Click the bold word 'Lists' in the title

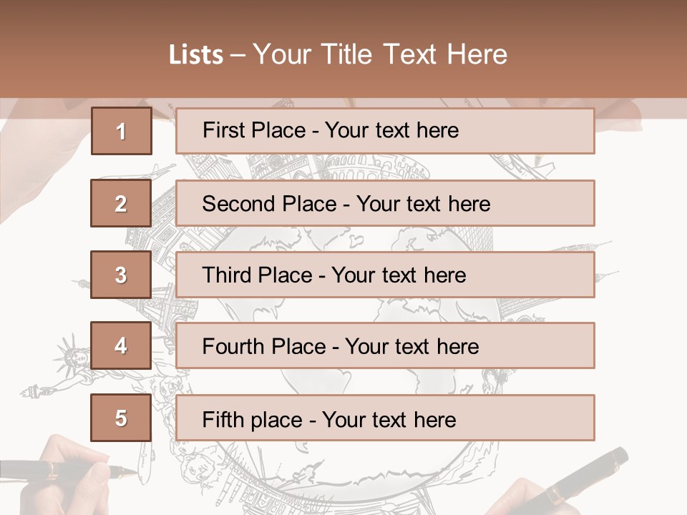click(196, 55)
